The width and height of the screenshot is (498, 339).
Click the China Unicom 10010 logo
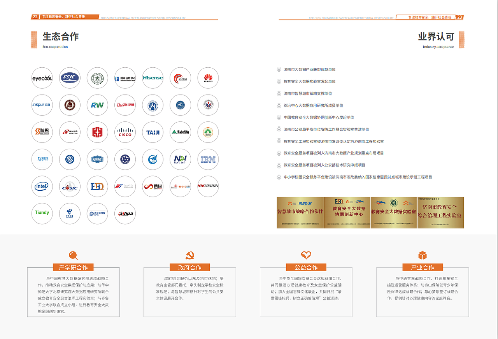pos(181,186)
